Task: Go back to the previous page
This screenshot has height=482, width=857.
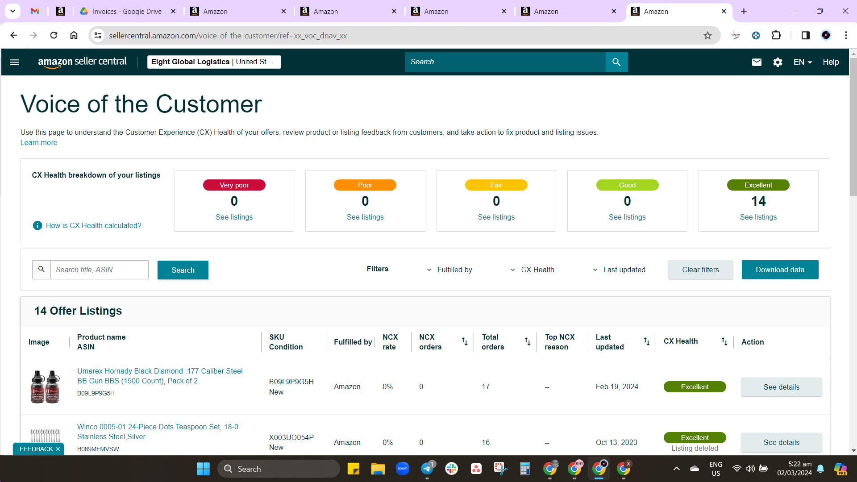Action: (14, 35)
